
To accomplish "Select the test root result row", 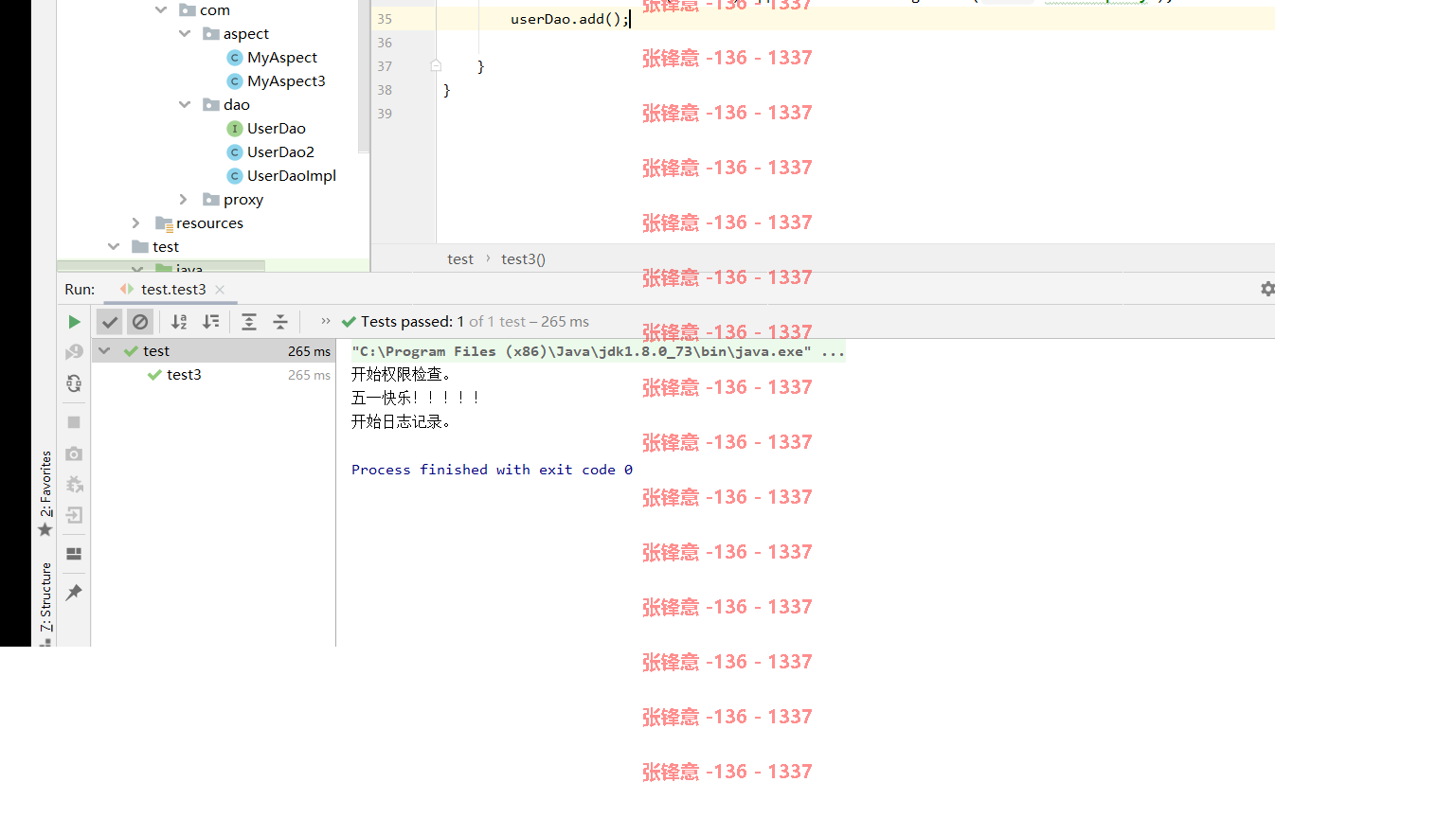I will coord(214,351).
